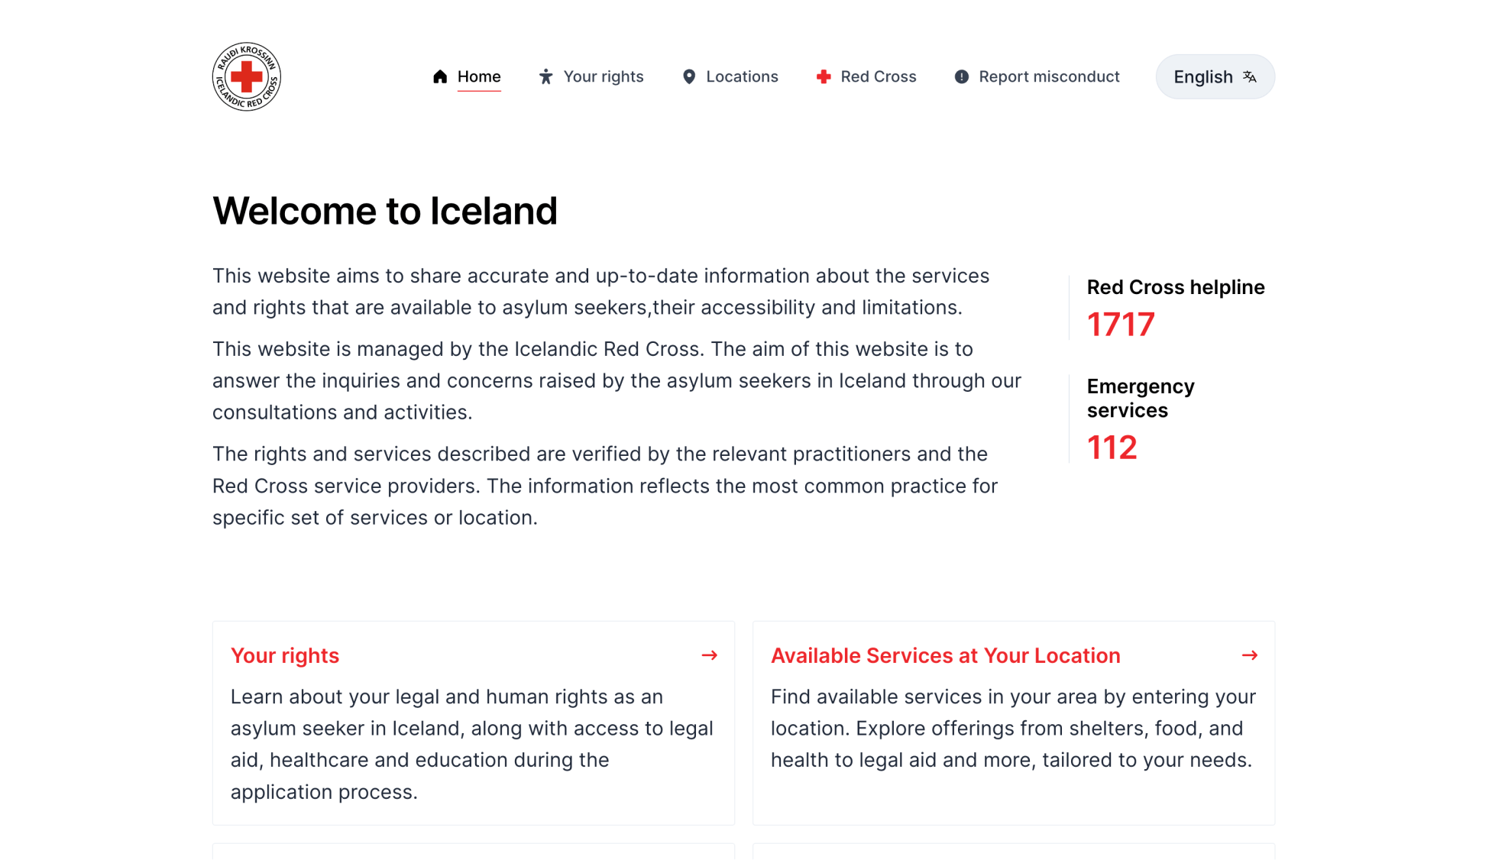Open the Report misconduct page
This screenshot has width=1505, height=860.
tap(1037, 76)
